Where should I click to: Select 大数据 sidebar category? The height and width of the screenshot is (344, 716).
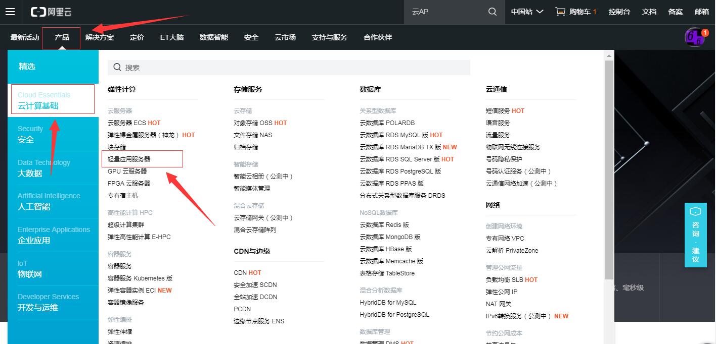pos(53,168)
